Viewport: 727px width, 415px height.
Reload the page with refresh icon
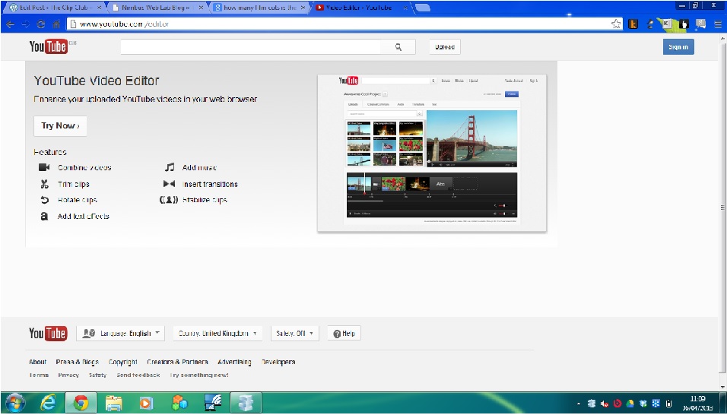pyautogui.click(x=41, y=24)
